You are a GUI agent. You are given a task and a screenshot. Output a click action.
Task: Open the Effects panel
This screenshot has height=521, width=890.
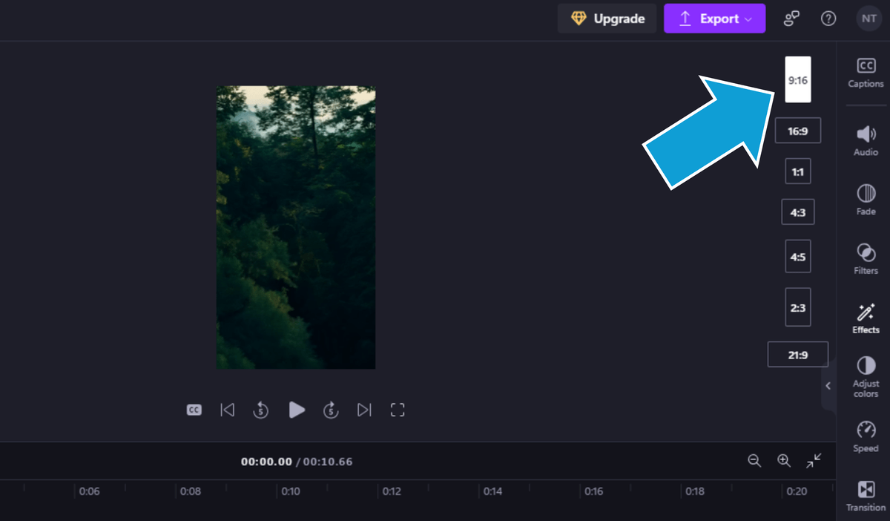865,318
